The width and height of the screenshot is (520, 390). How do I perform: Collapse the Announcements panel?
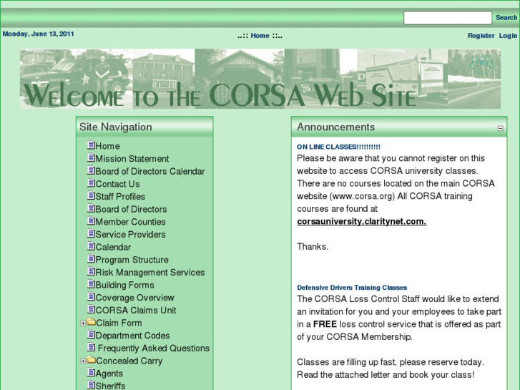[x=501, y=128]
